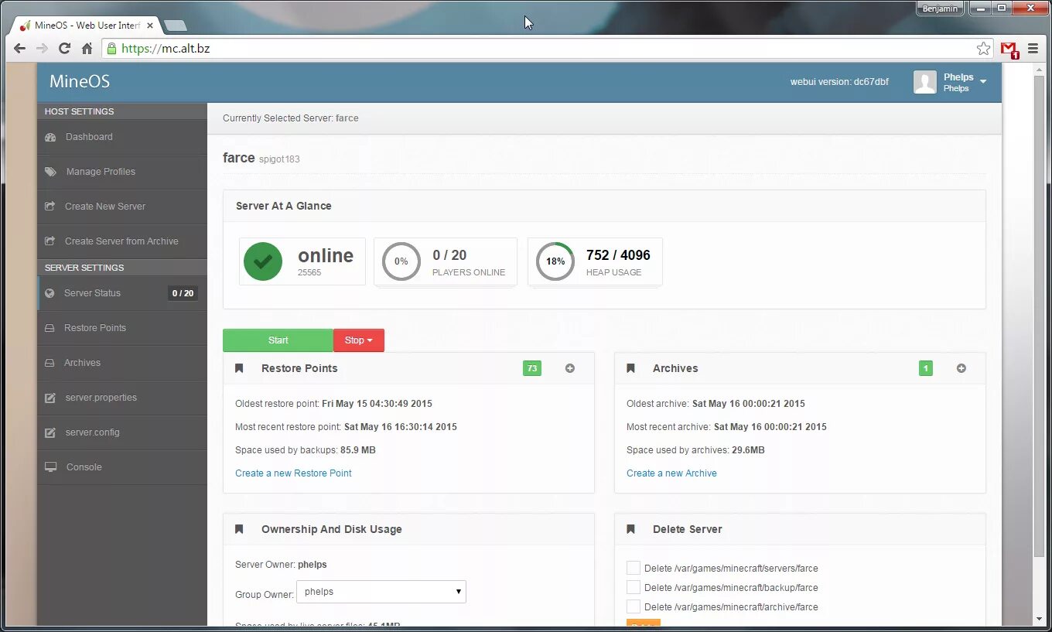Click the MineOS brand title link

click(80, 81)
